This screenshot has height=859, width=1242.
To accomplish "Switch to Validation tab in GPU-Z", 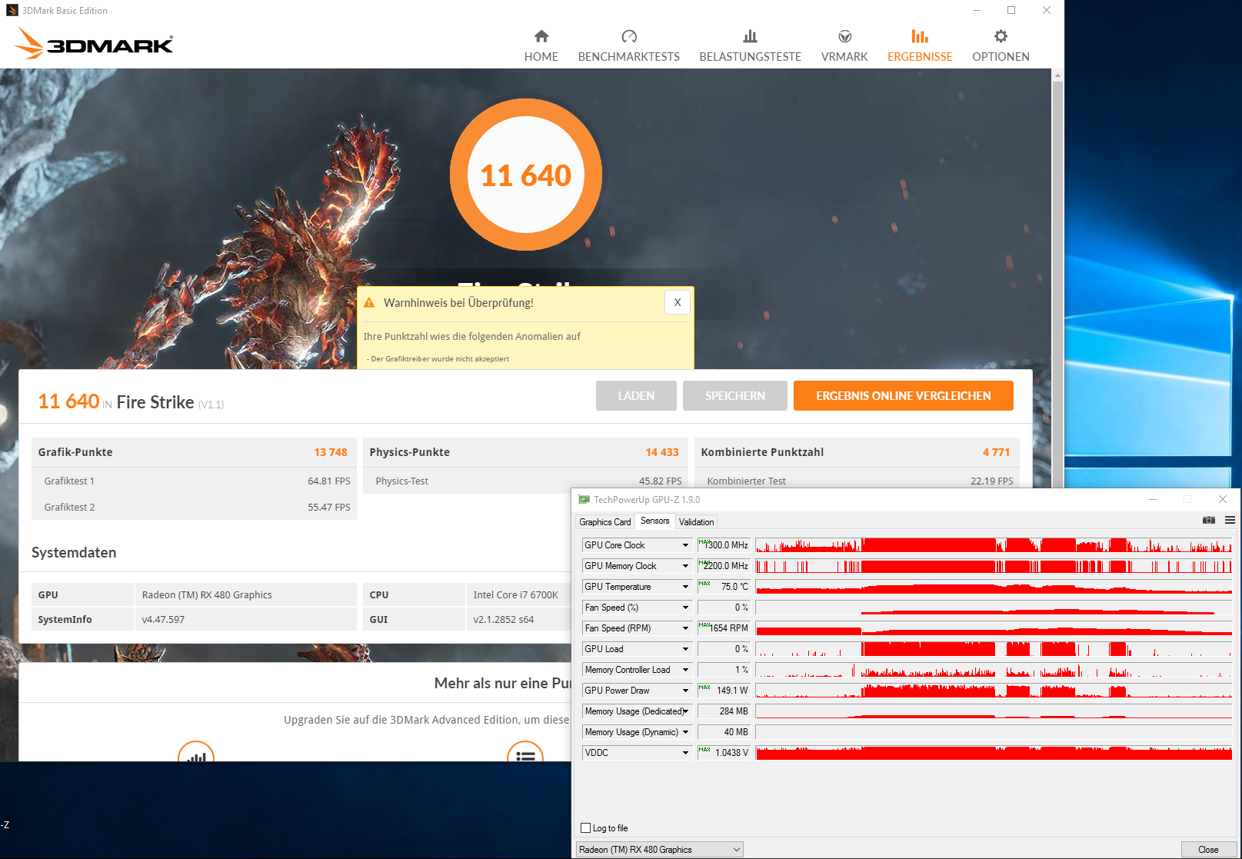I will pos(697,522).
